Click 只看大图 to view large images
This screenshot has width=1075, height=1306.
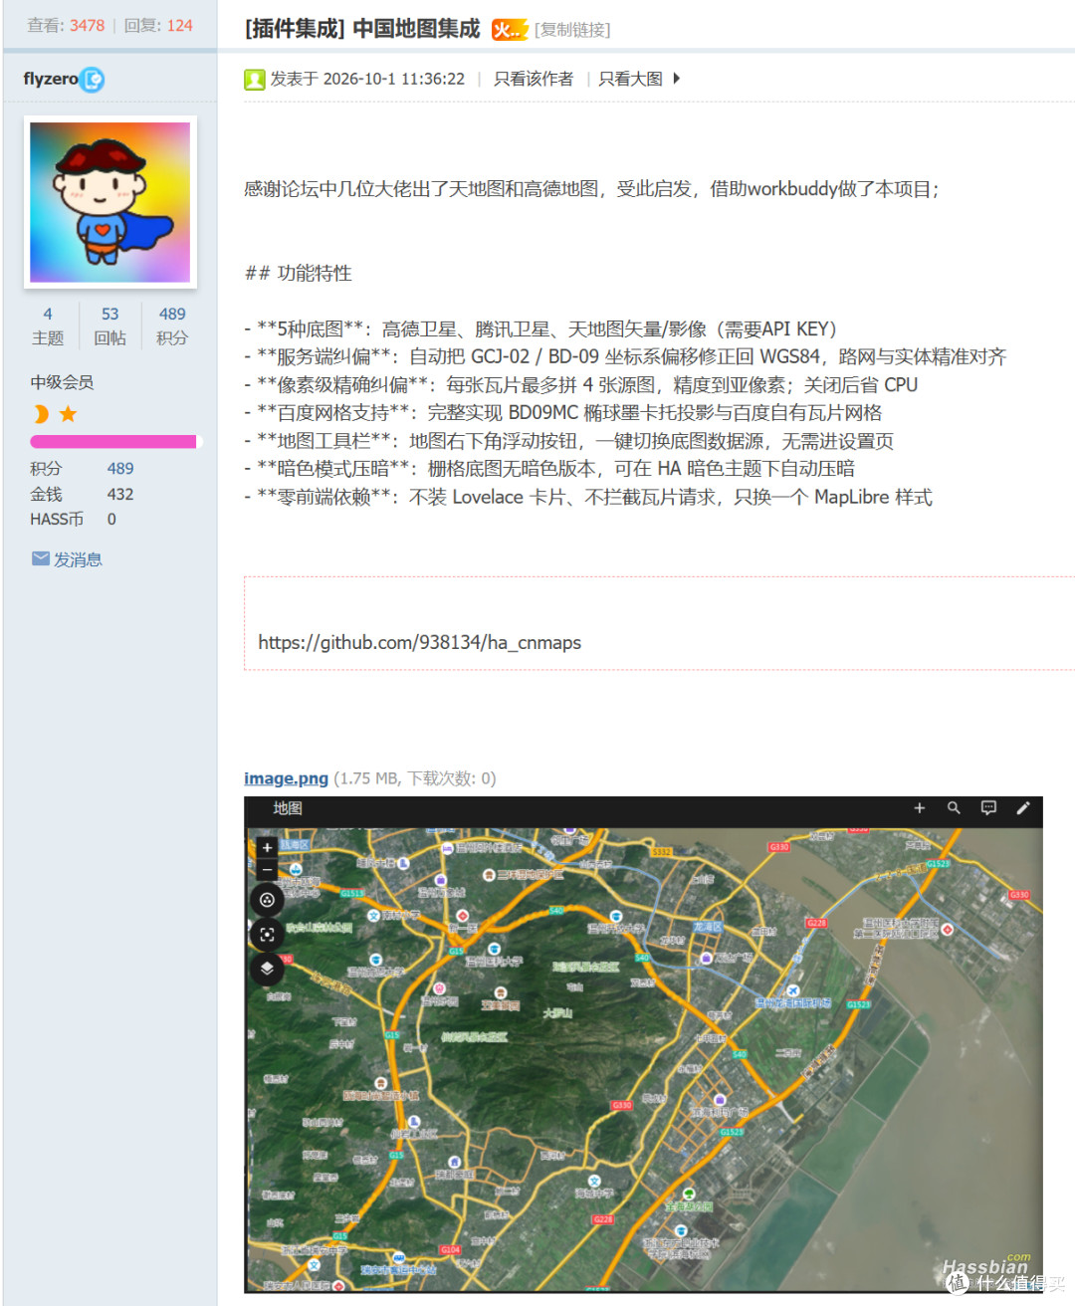tap(630, 79)
